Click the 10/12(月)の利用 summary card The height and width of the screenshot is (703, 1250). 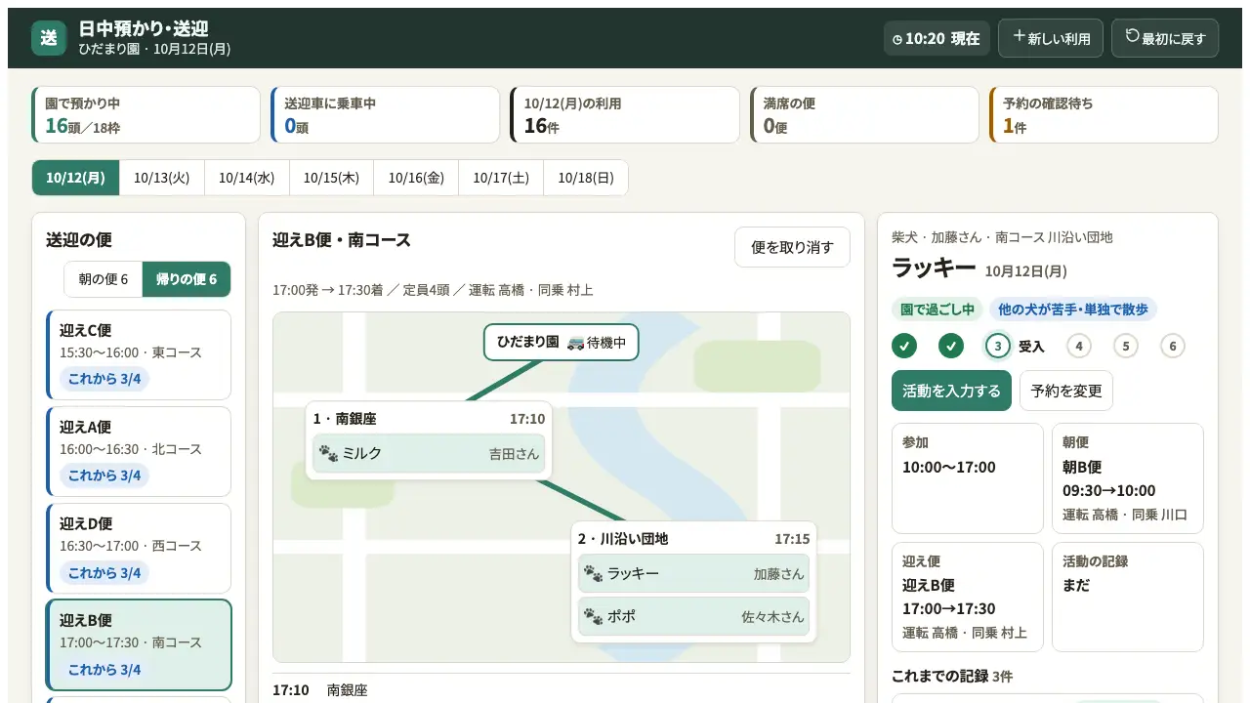tap(625, 115)
